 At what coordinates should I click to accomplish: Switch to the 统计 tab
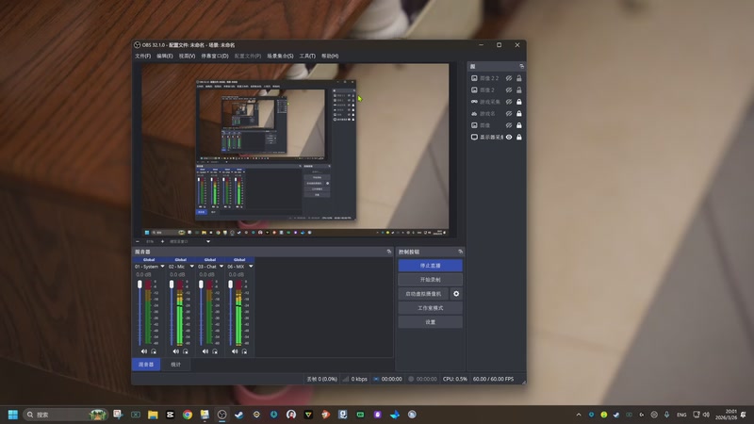pos(176,365)
